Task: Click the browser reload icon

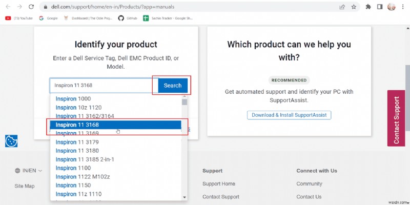Action: 32,7
